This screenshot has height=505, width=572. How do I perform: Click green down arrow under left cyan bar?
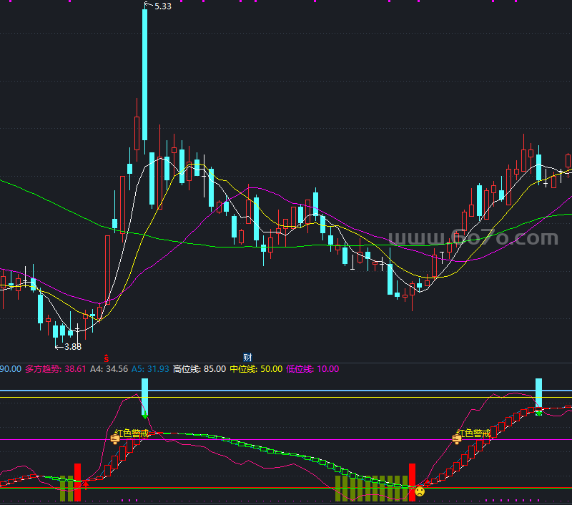(145, 416)
